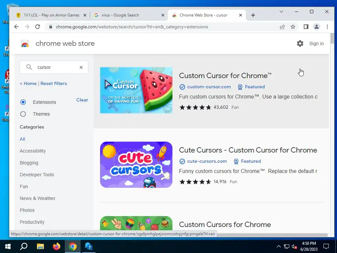Click the address bar URL
Image resolution: width=337 pixels, height=253 pixels.
coord(132,27)
